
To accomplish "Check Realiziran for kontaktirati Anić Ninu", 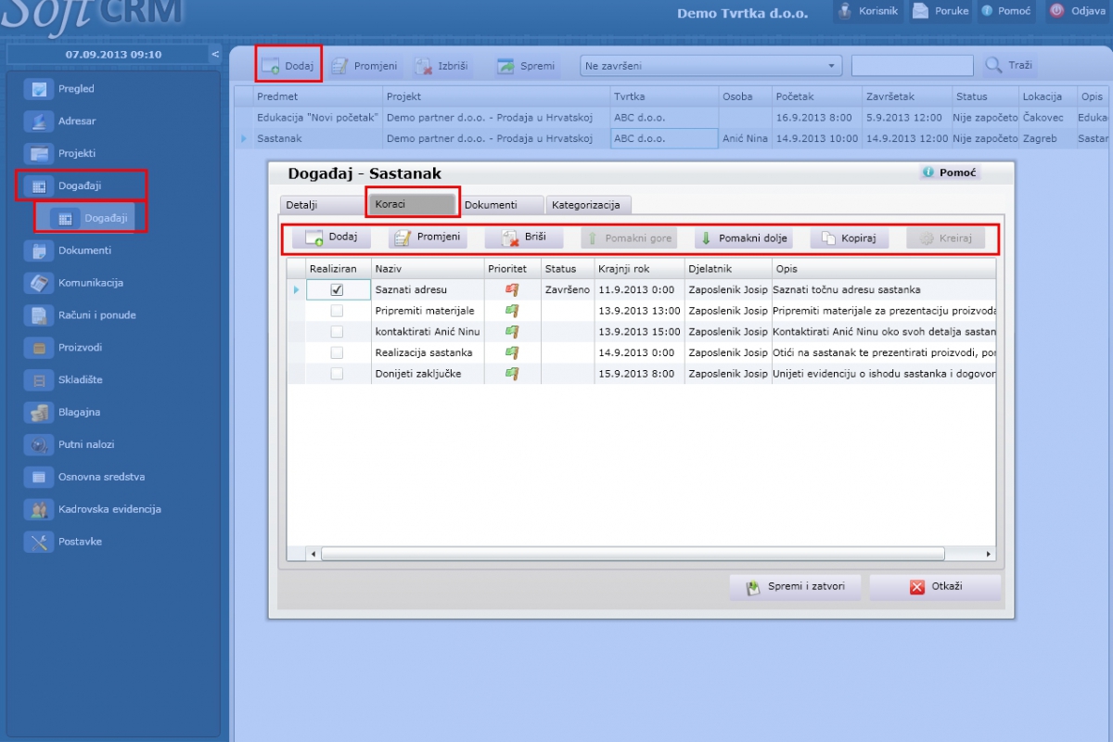I will [337, 332].
